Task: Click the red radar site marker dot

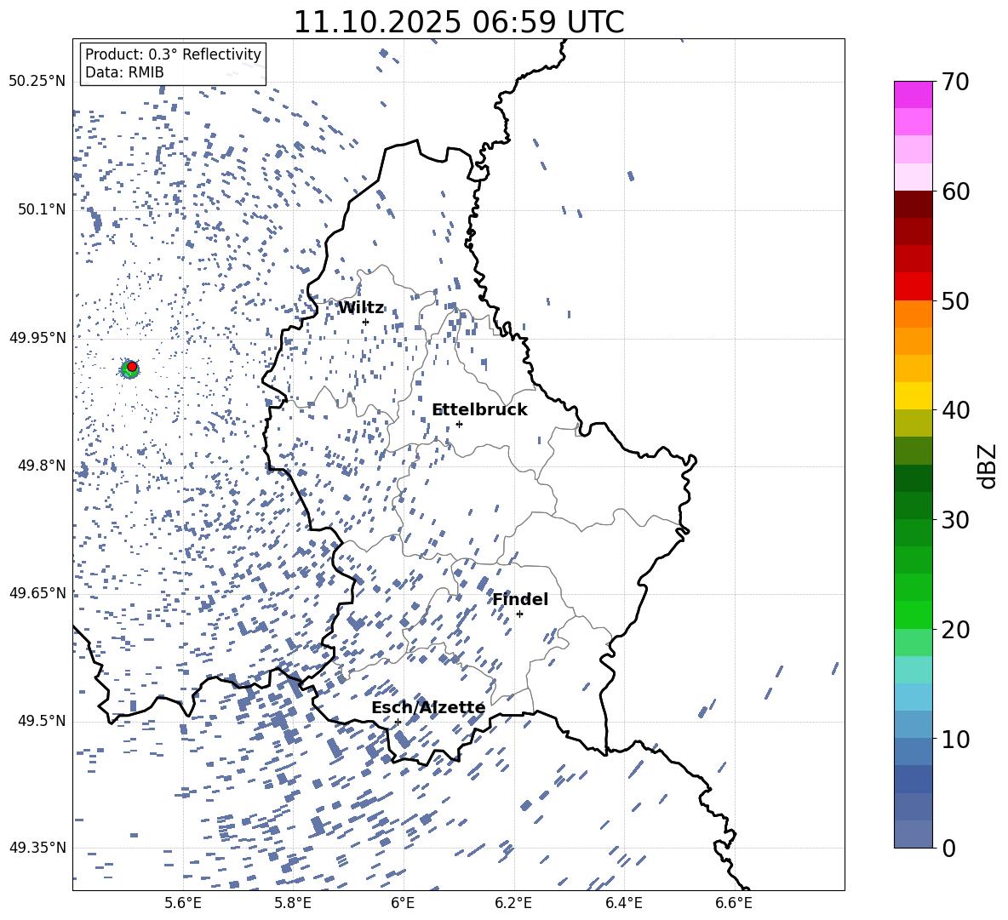Action: 132,367
